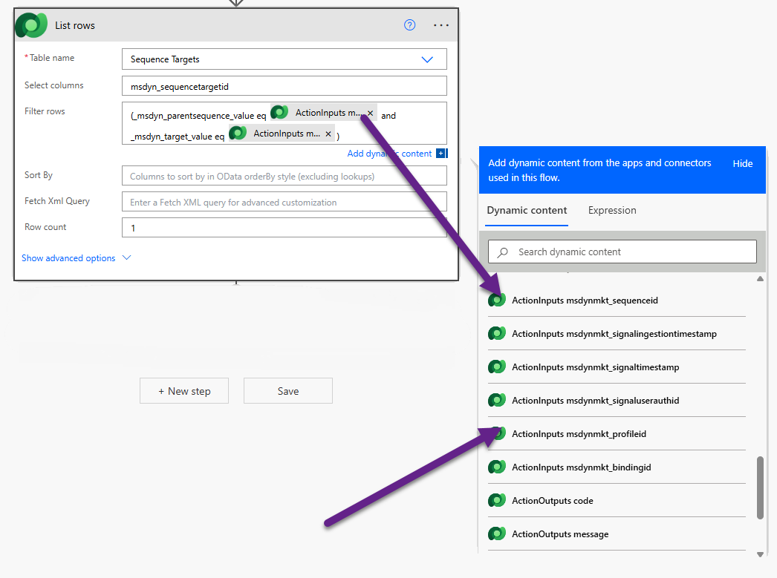Select ActionInputs msdynmkt_sequenceid dynamic content
The height and width of the screenshot is (578, 777).
point(585,301)
